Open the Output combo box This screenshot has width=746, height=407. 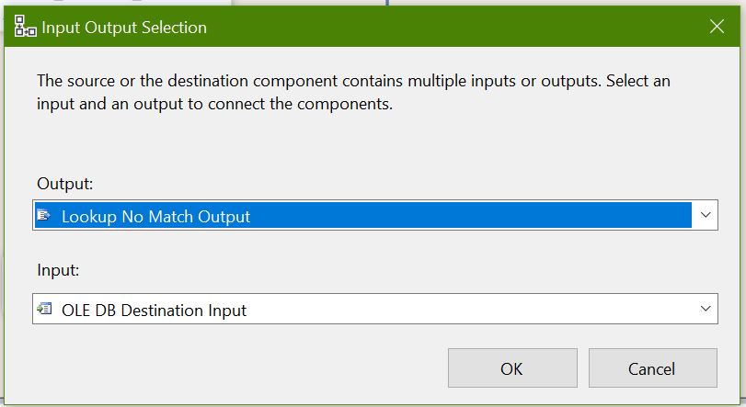375,215
